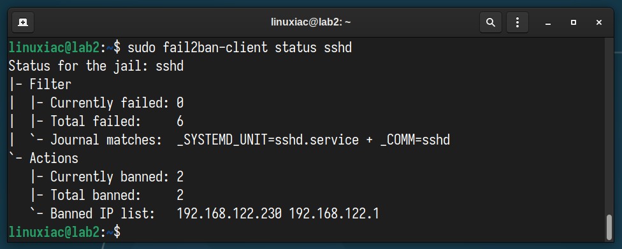Click the Currently banned count

click(x=180, y=176)
